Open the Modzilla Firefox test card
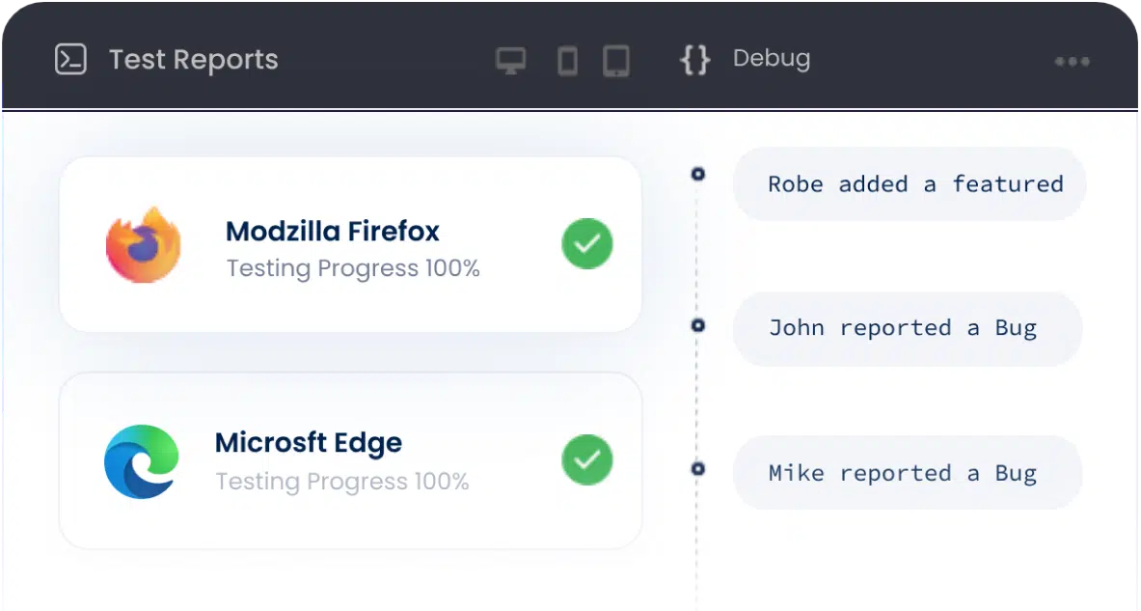Image resolution: width=1141 pixels, height=611 pixels. coord(350,245)
